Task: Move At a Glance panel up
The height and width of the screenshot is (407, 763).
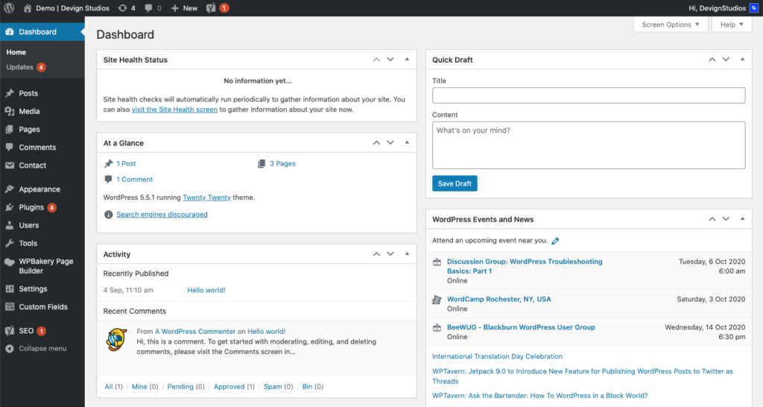Action: click(376, 142)
